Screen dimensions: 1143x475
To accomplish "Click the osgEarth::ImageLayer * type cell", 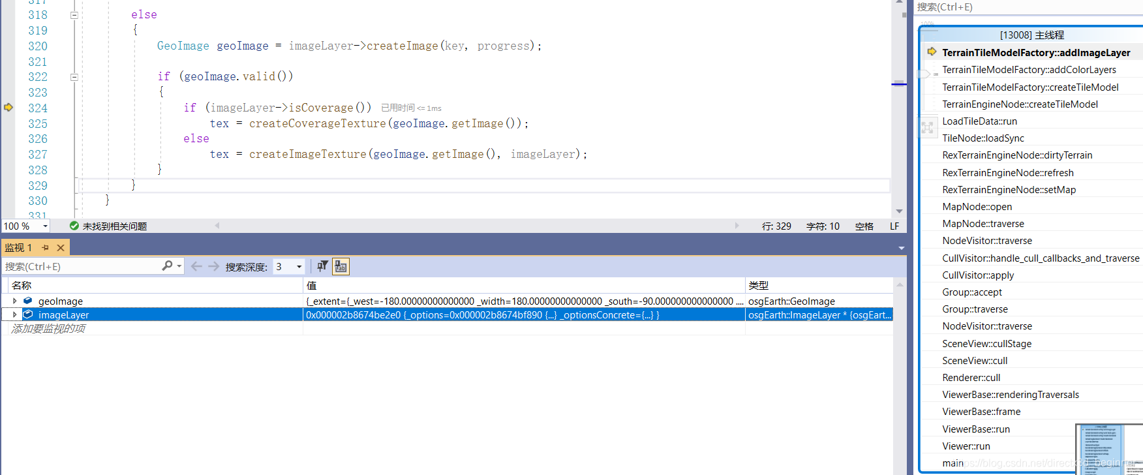I will pos(819,314).
